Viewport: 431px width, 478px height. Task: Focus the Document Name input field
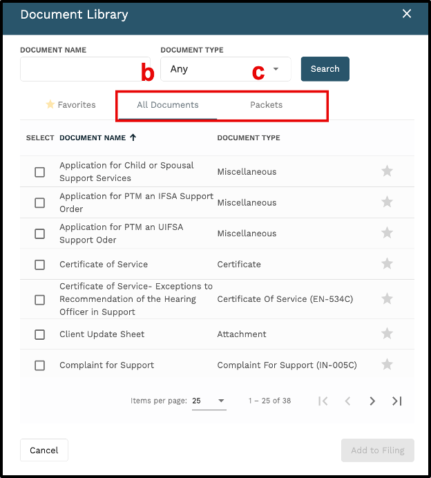point(85,69)
